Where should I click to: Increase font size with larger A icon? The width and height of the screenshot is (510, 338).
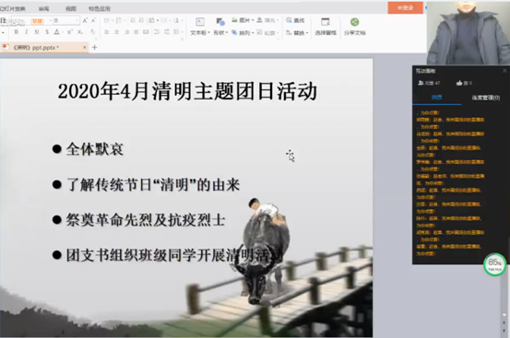pos(85,20)
